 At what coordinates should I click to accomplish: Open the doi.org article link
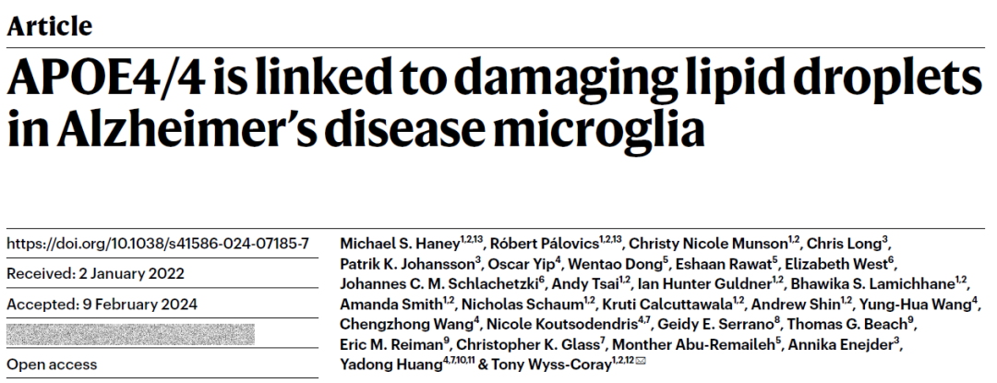click(x=158, y=244)
